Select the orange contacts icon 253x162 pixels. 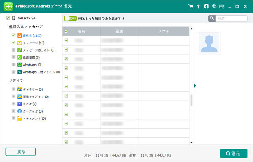19,36
